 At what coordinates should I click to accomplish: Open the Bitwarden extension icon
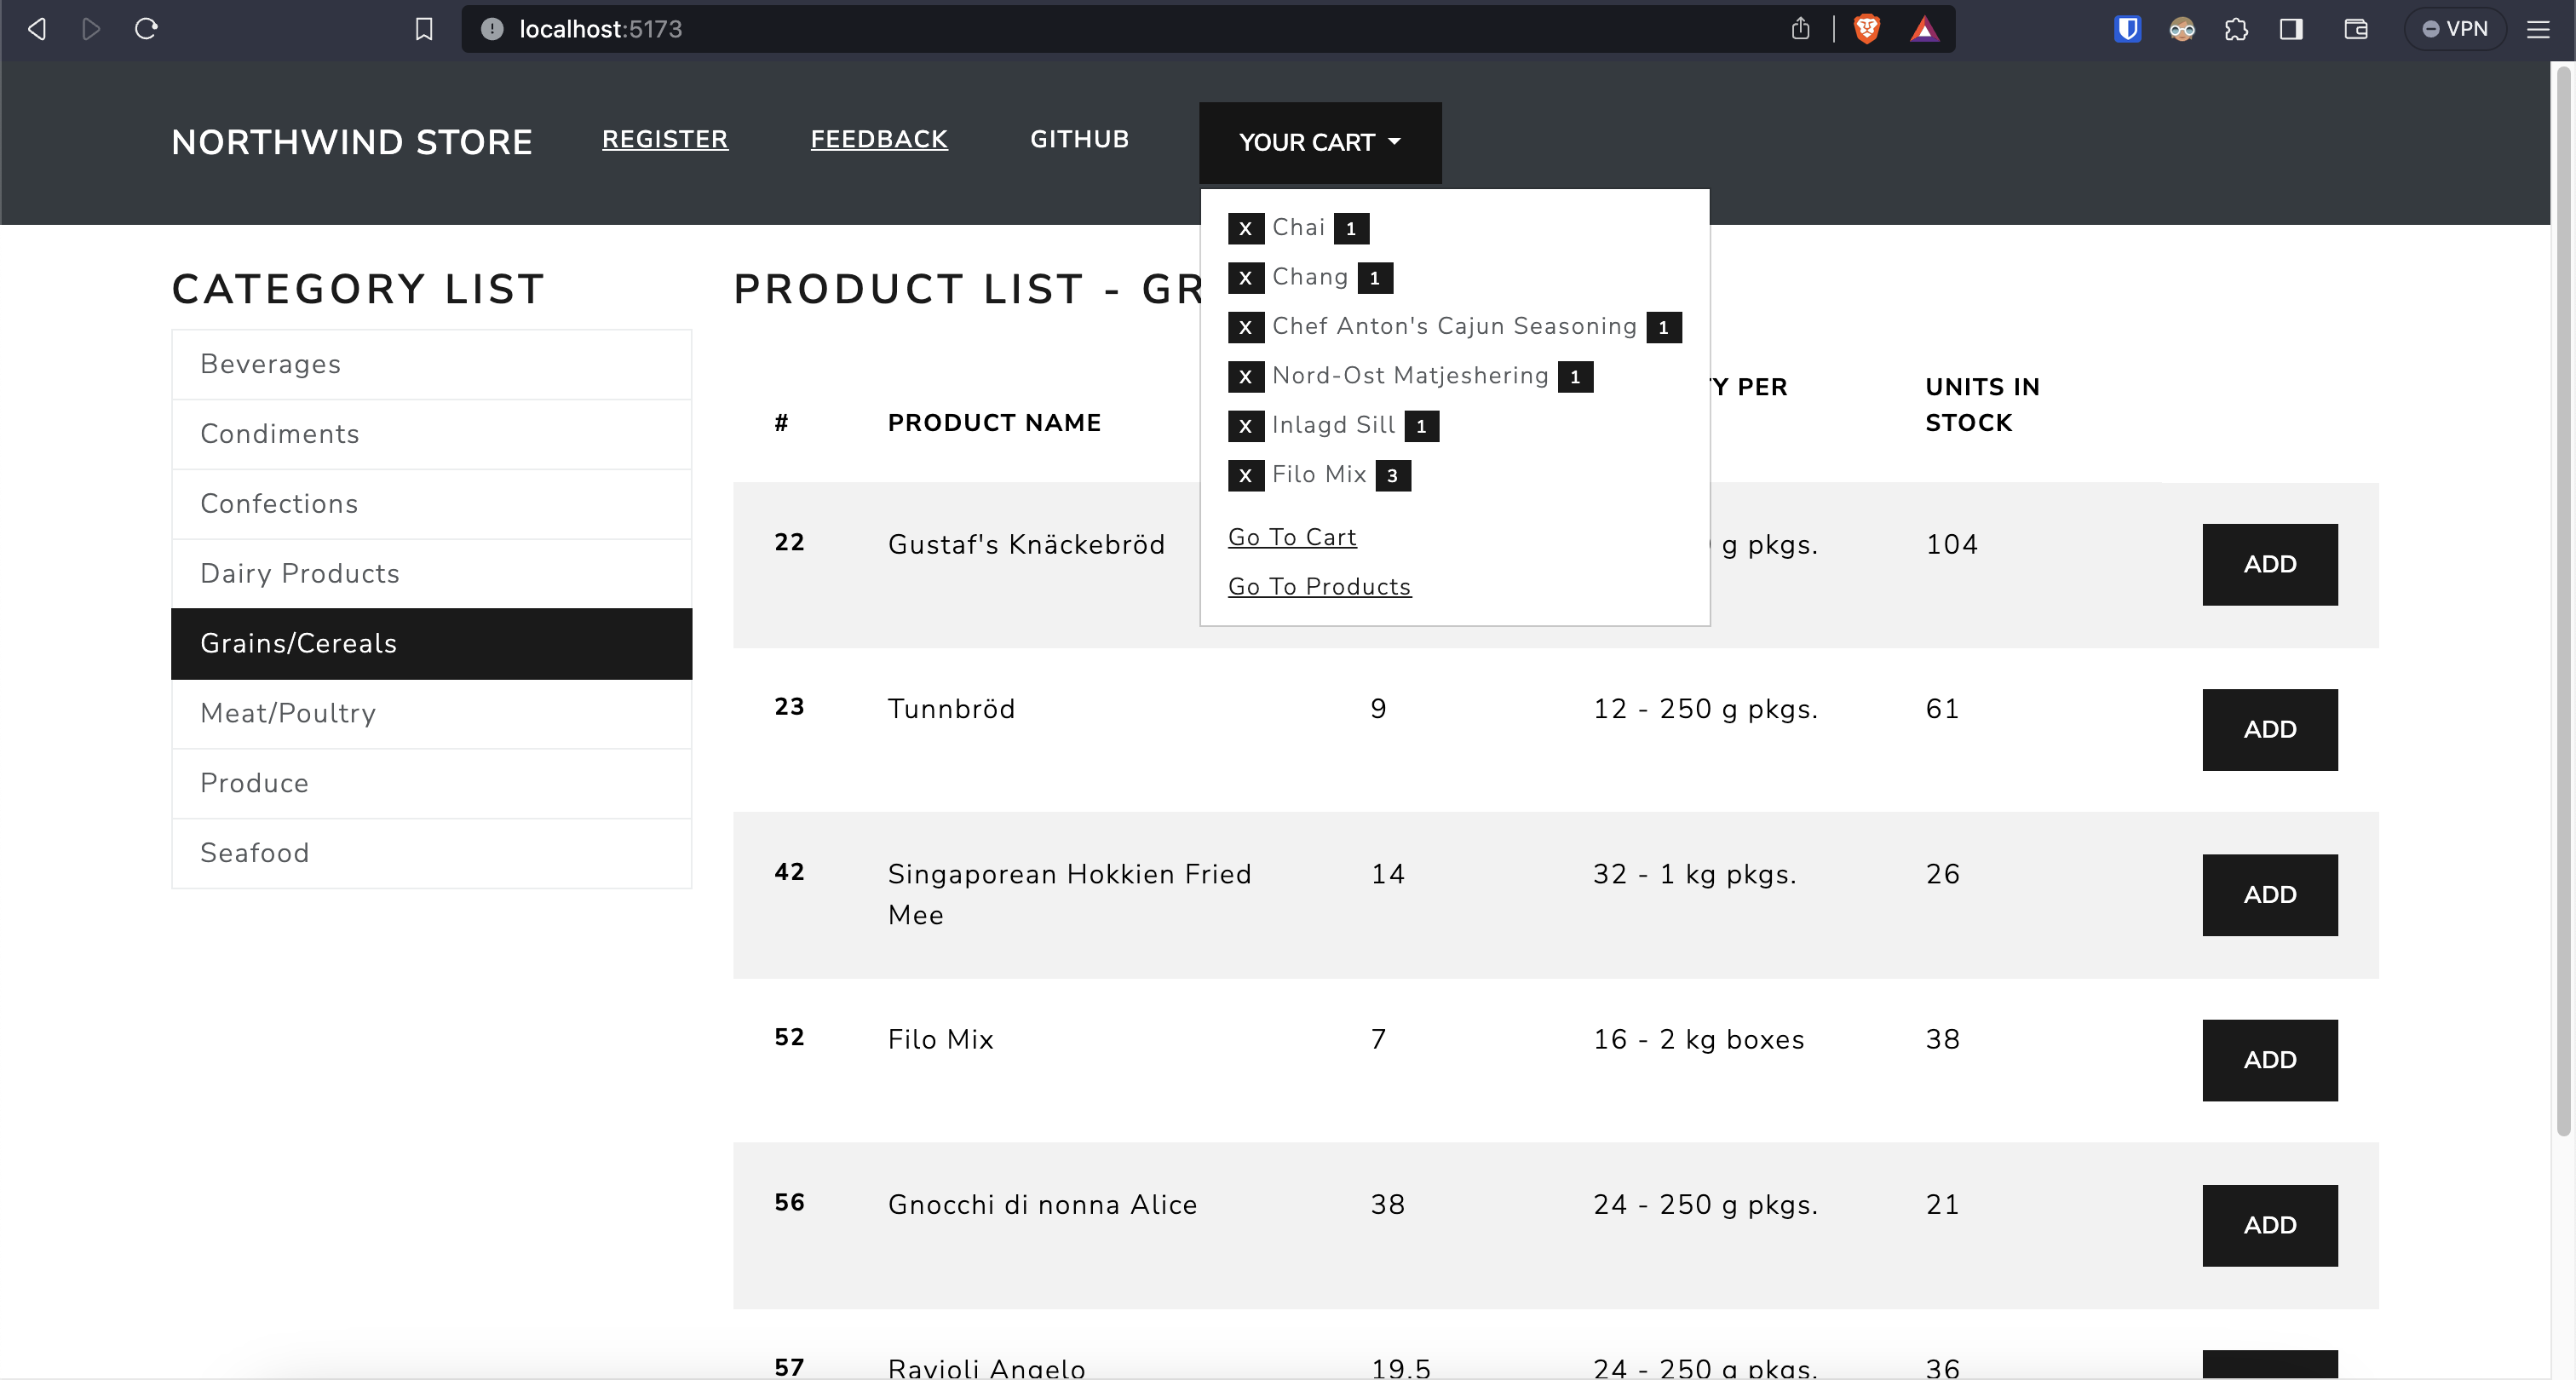tap(2127, 29)
